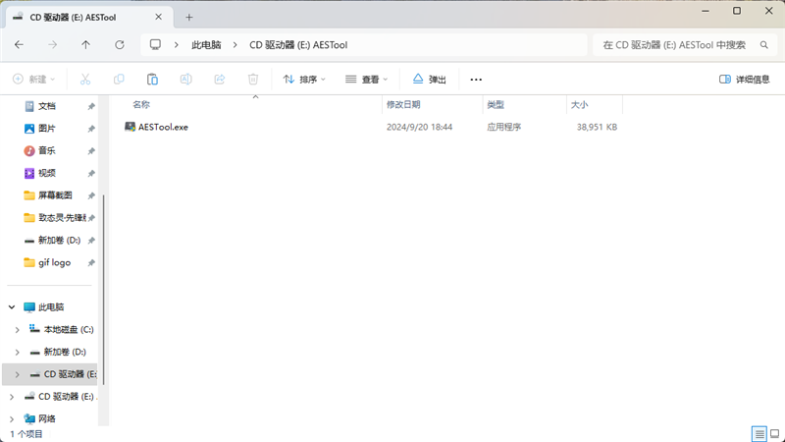Toggle the 详细信息 details pane
785x442 pixels.
(x=744, y=80)
